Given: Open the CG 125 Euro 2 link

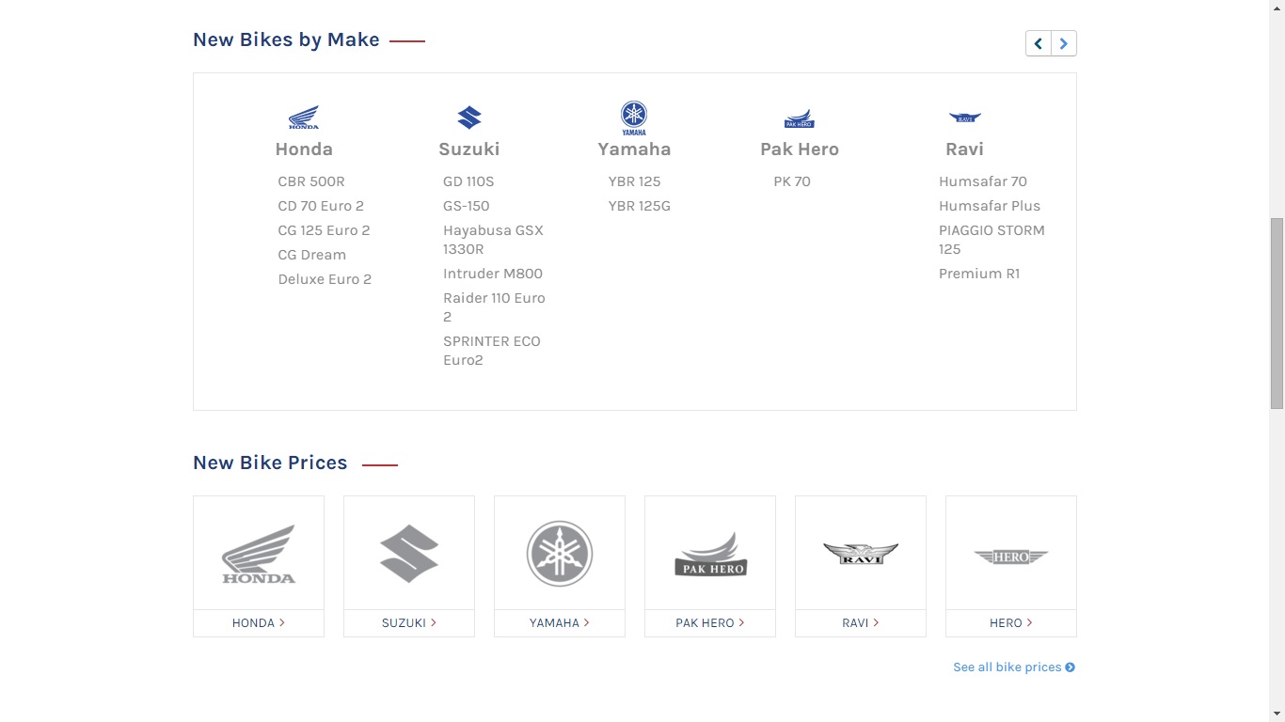Looking at the screenshot, I should coord(324,230).
